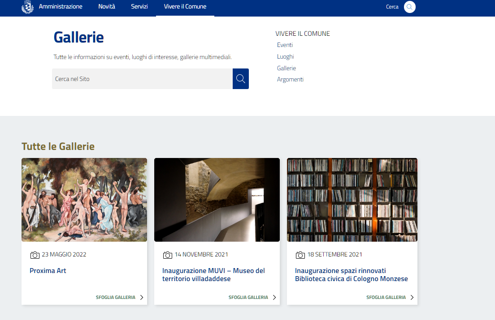Select Servizi in the top navigation
The height and width of the screenshot is (320, 495).
[139, 7]
